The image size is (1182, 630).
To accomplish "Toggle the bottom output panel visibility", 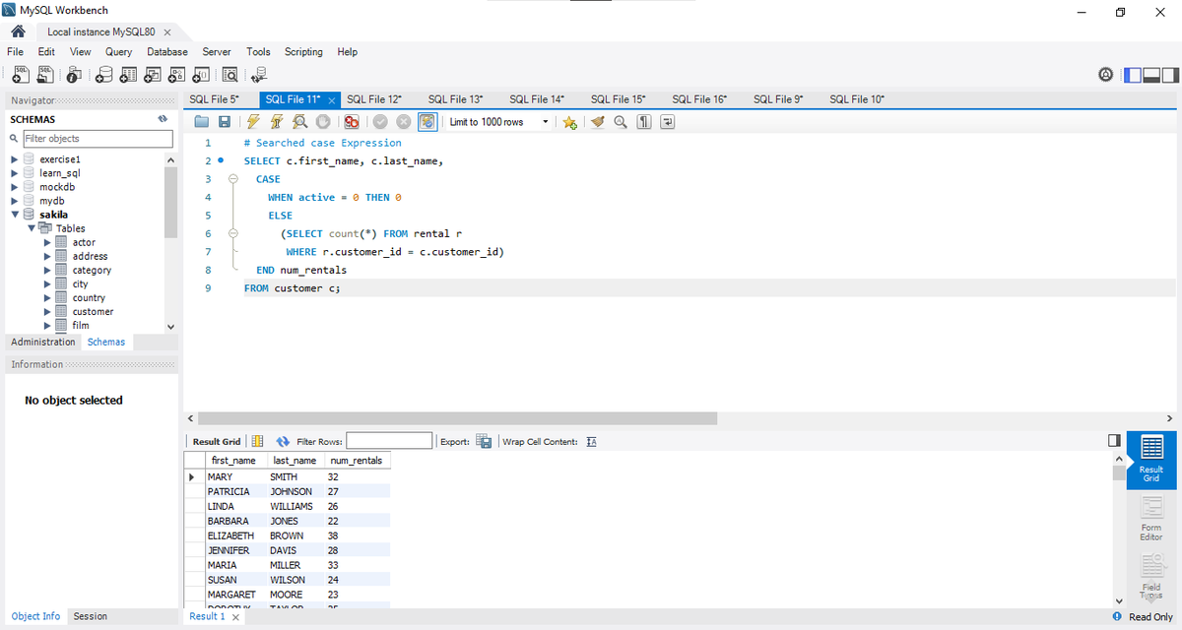I will pyautogui.click(x=1150, y=75).
